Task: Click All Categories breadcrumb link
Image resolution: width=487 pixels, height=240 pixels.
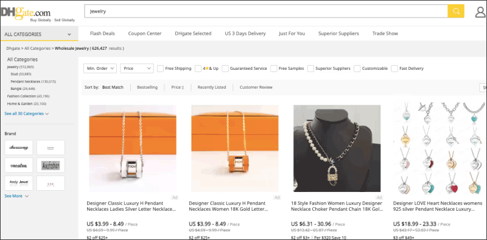Action: click(x=38, y=49)
